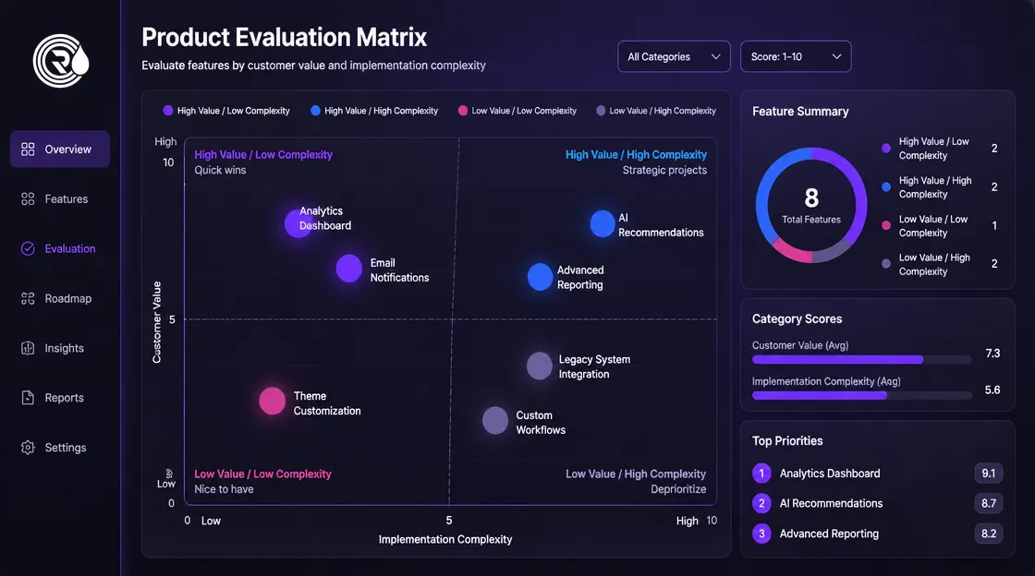Image resolution: width=1035 pixels, height=576 pixels.
Task: Click the Insights sidebar icon
Action: pos(28,348)
